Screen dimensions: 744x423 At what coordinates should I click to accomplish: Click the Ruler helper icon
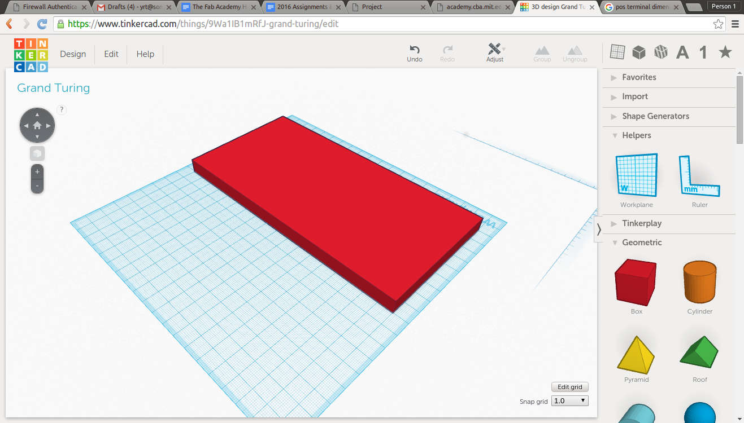[x=699, y=177]
